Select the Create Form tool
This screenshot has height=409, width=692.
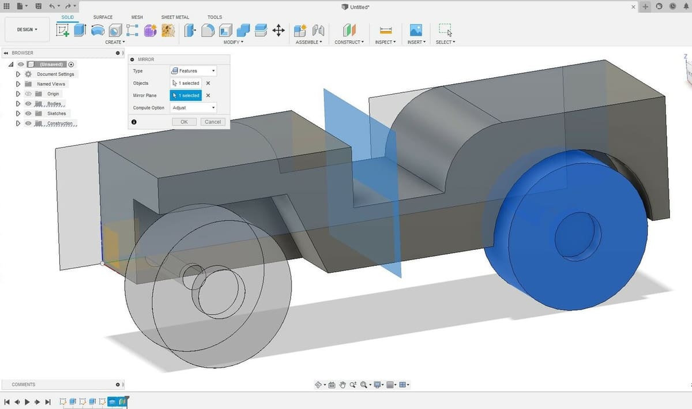150,30
